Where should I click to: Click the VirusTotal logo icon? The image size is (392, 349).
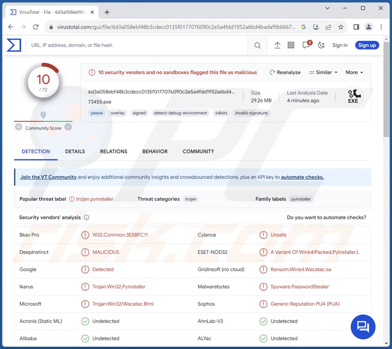click(x=14, y=45)
